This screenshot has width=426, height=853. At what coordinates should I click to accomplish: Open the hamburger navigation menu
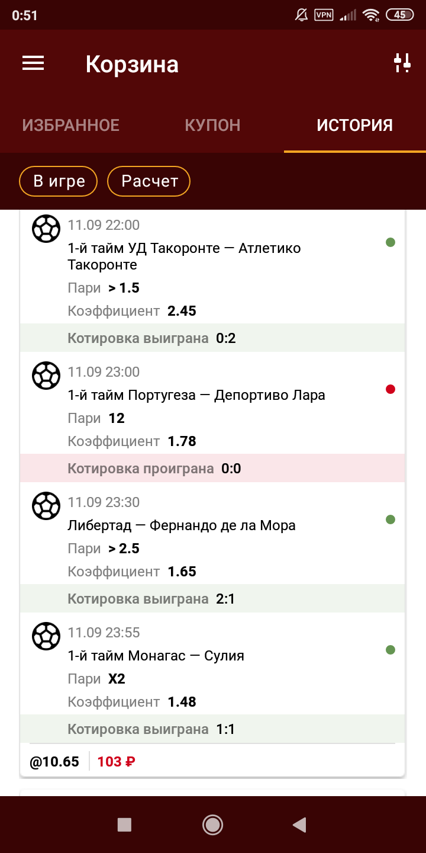point(33,63)
